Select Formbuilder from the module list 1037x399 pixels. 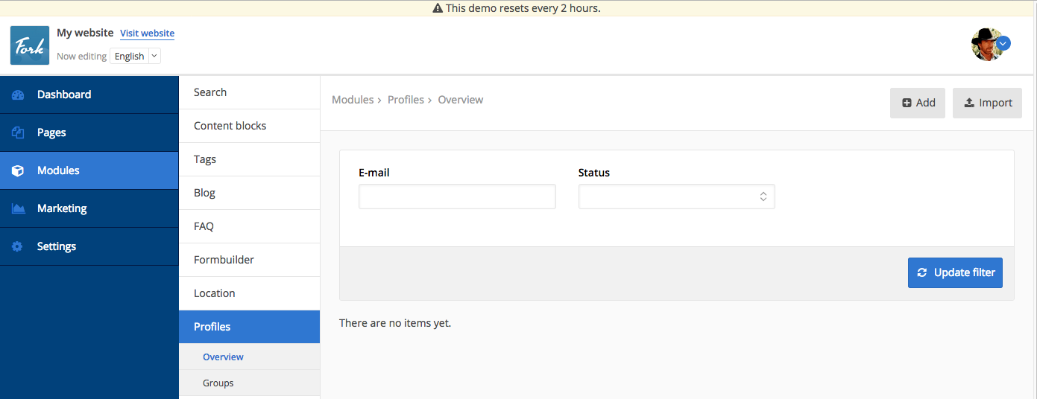[224, 260]
